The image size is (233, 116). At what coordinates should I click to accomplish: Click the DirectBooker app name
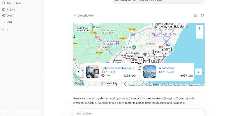(86, 16)
